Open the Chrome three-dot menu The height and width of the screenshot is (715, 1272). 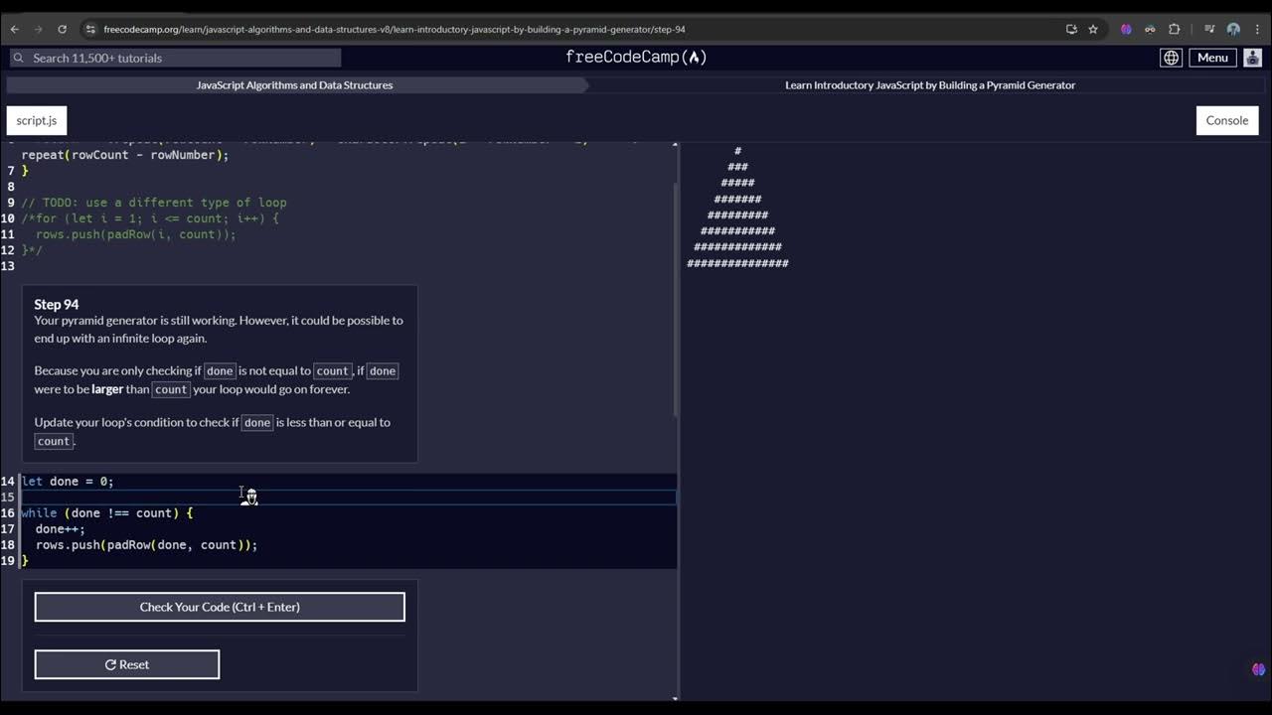click(x=1257, y=29)
